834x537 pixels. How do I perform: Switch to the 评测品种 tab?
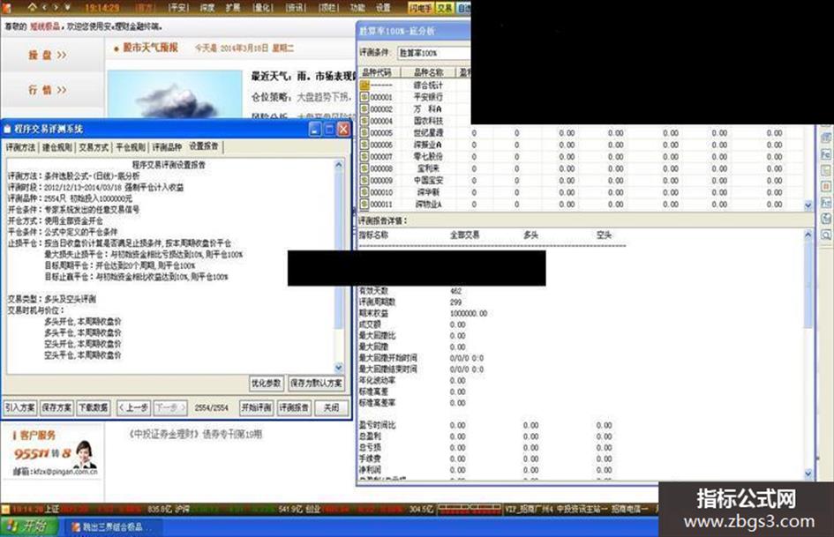click(x=167, y=147)
